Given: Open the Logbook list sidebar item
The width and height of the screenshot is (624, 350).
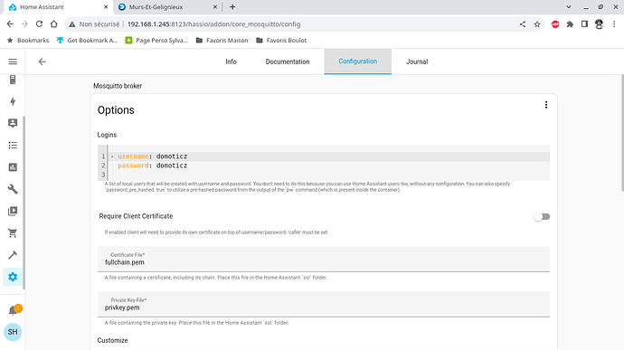Looking at the screenshot, I should pos(13,146).
